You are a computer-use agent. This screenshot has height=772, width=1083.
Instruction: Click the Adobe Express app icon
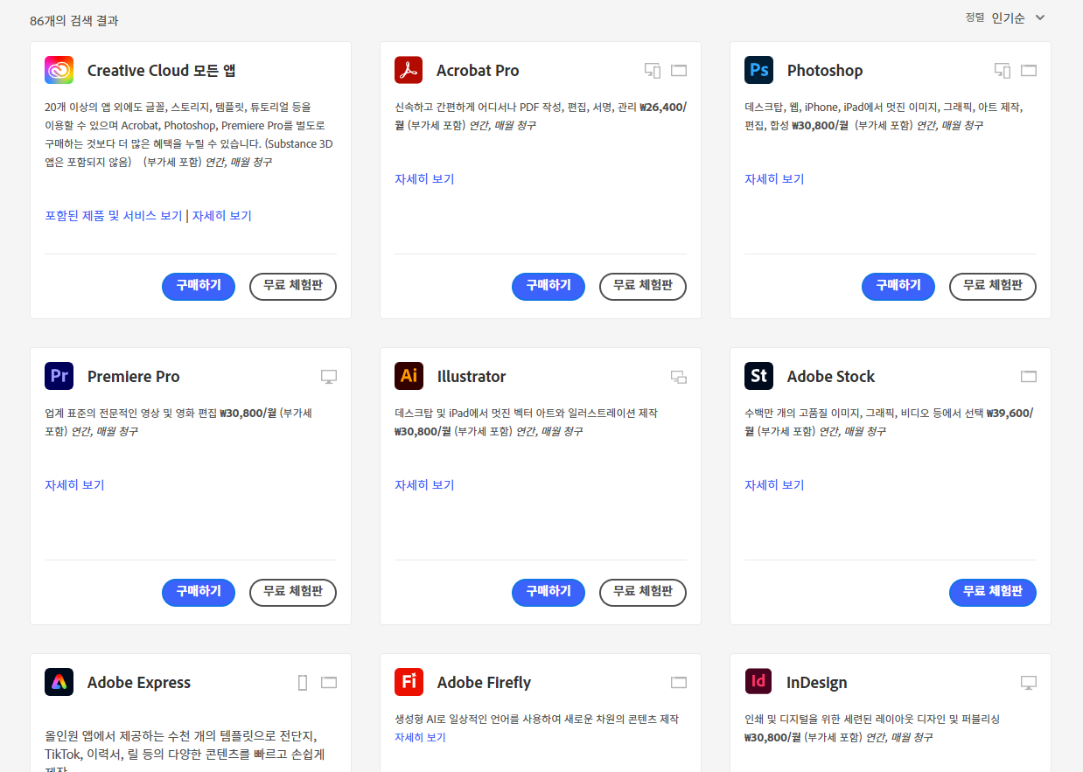pos(59,682)
